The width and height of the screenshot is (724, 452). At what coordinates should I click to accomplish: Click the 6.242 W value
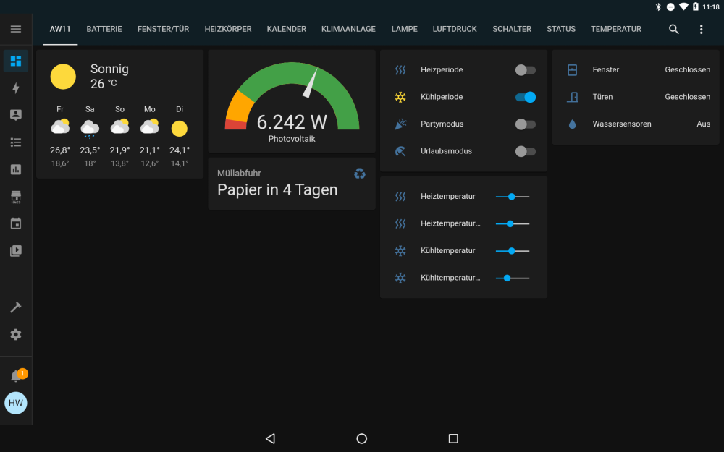[x=292, y=122]
